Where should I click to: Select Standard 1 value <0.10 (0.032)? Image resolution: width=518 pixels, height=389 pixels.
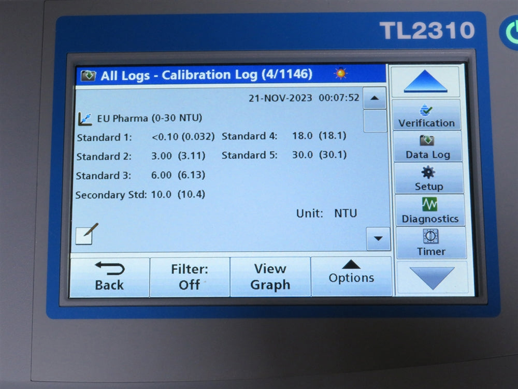tap(183, 136)
